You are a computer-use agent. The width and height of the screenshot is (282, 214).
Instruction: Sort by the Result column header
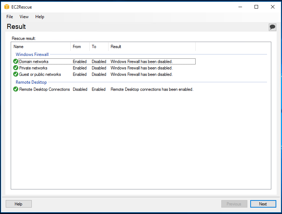click(x=152, y=47)
